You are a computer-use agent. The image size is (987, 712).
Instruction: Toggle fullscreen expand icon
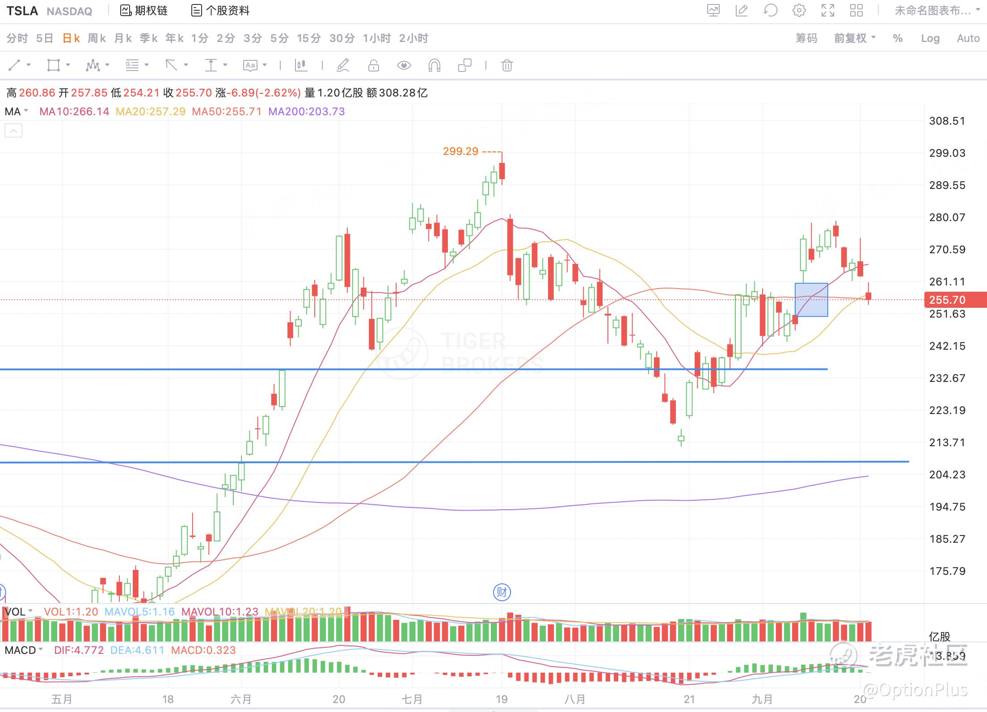coord(828,10)
